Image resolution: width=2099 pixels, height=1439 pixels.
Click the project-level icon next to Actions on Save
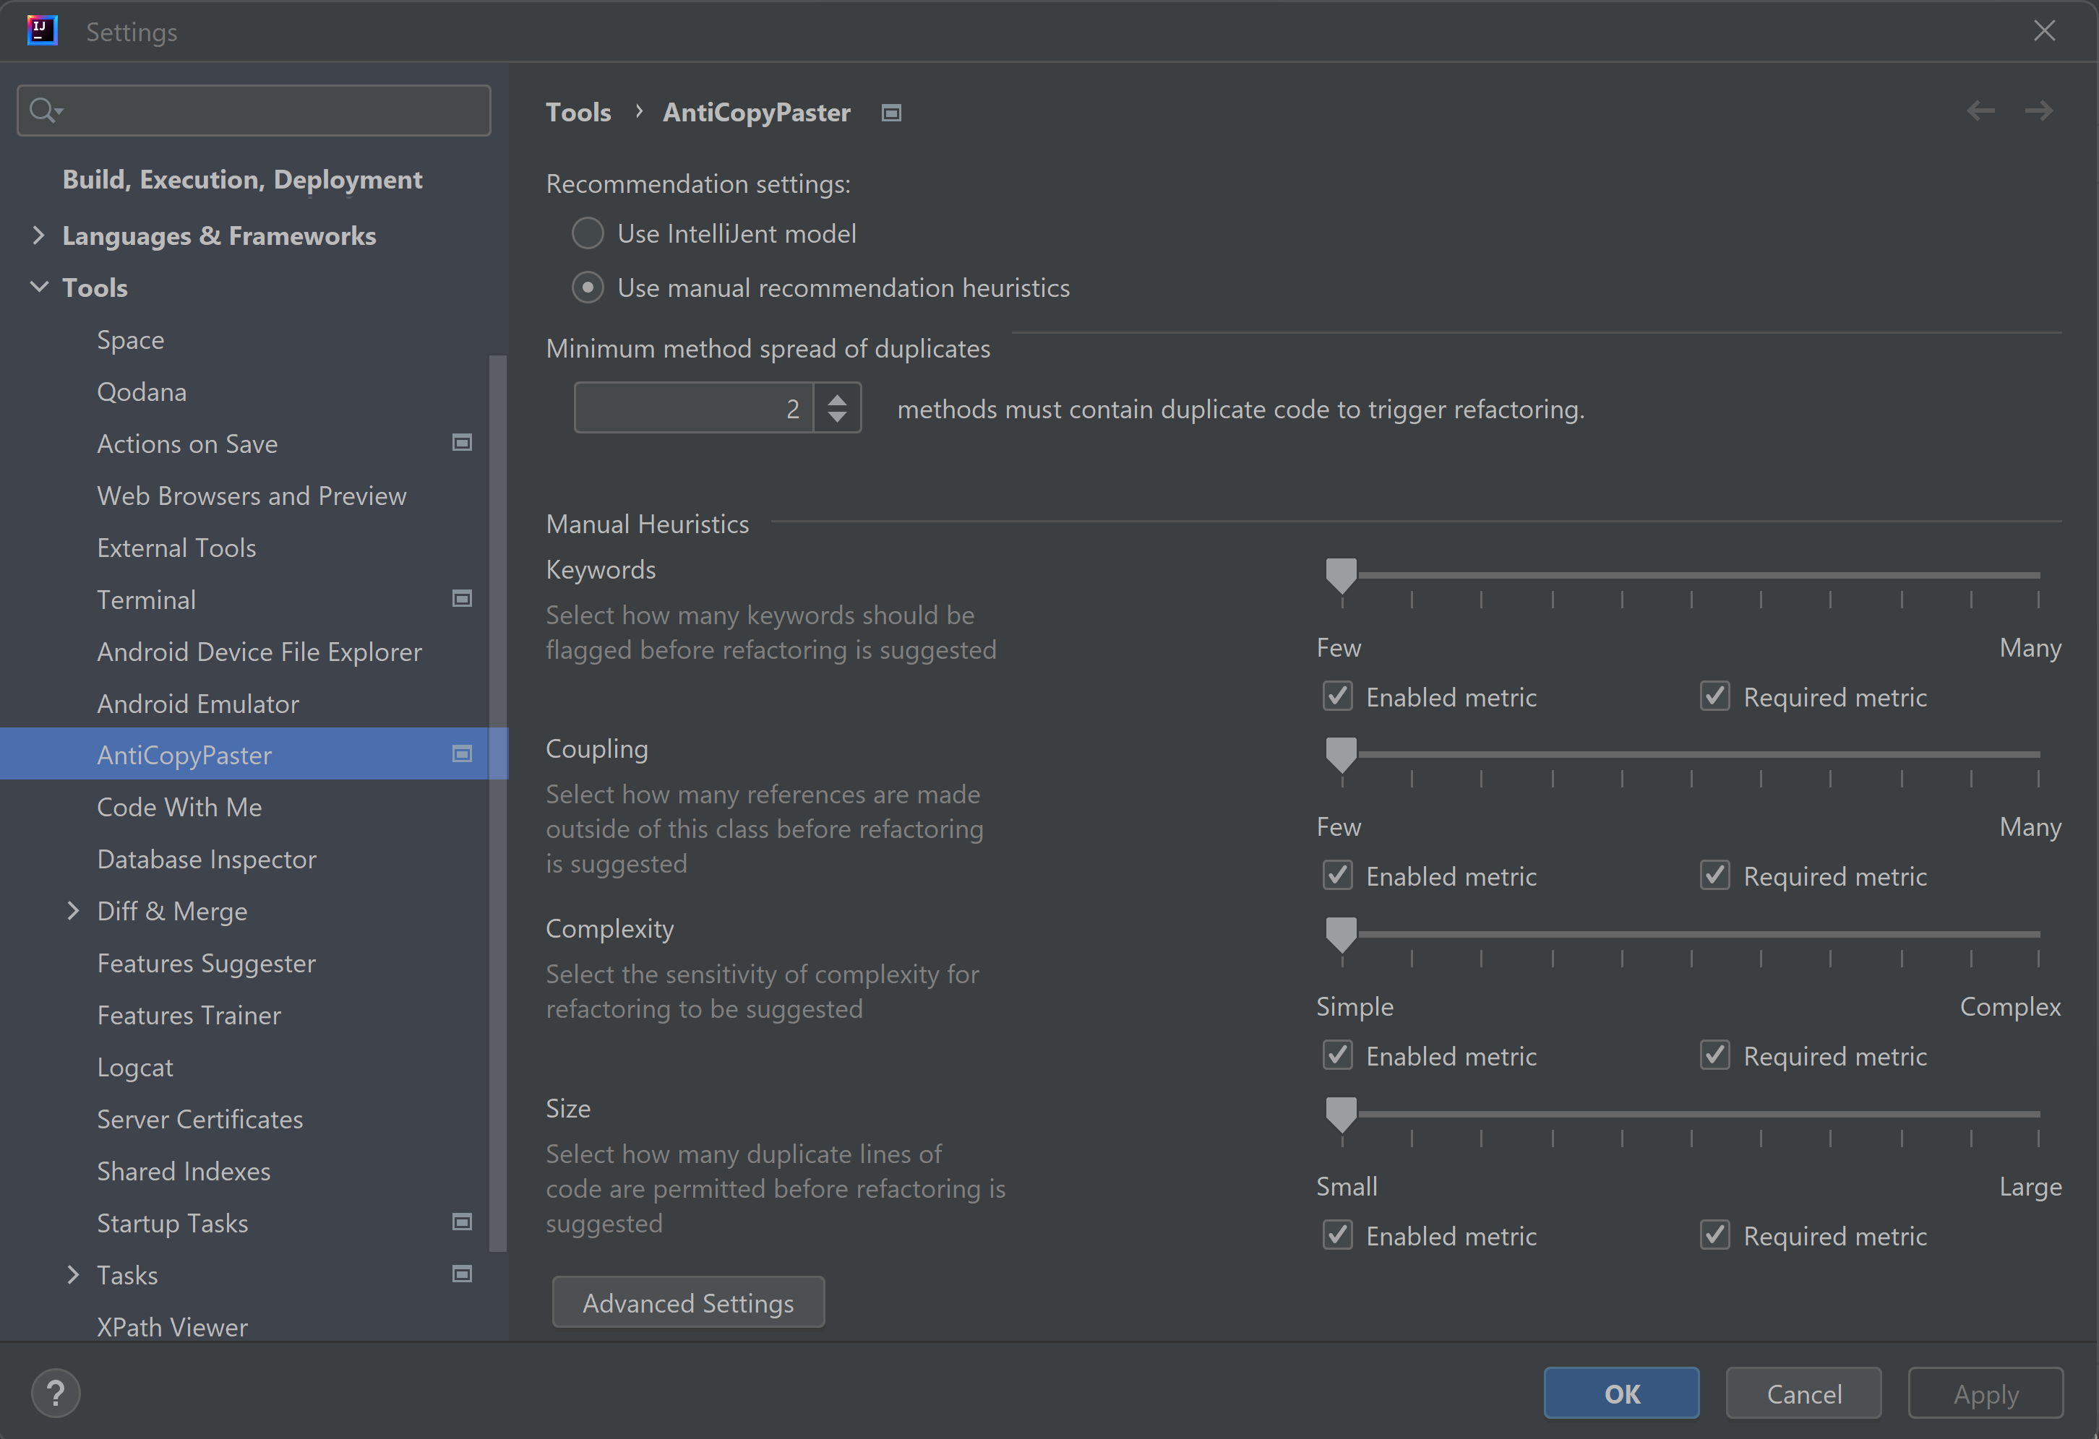(x=462, y=442)
